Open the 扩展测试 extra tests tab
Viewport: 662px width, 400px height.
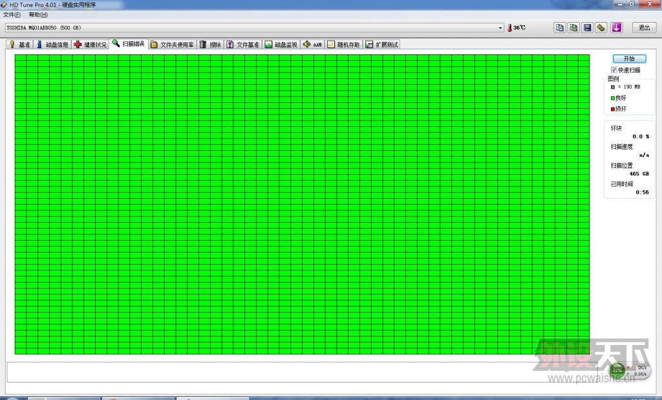(381, 45)
